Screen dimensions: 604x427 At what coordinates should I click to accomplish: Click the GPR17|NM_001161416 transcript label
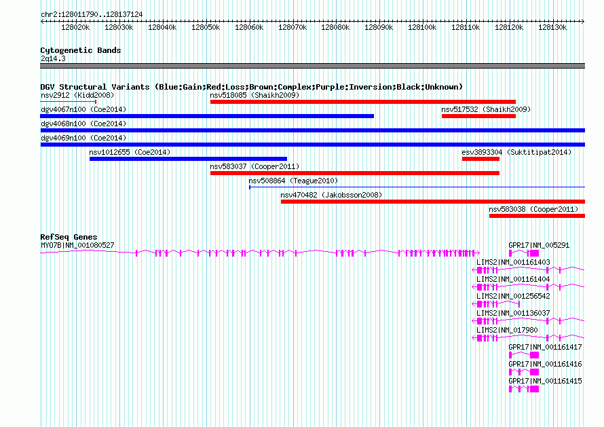(545, 364)
